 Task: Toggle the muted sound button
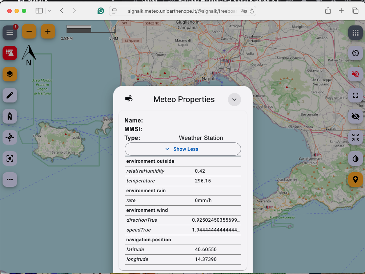click(356, 74)
